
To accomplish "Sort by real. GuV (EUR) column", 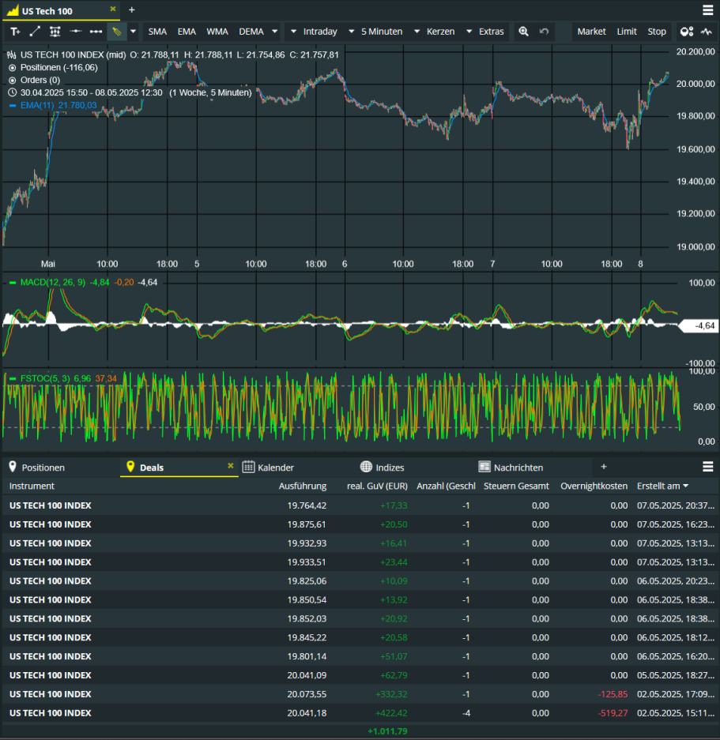I will tap(377, 486).
